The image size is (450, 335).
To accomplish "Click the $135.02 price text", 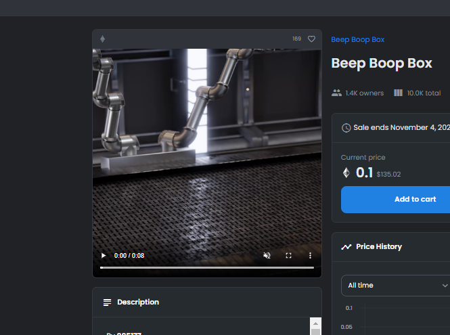I will [x=388, y=174].
